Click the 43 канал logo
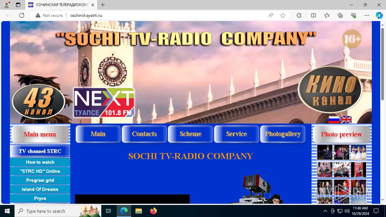This screenshot has height=217, width=386. [x=39, y=102]
